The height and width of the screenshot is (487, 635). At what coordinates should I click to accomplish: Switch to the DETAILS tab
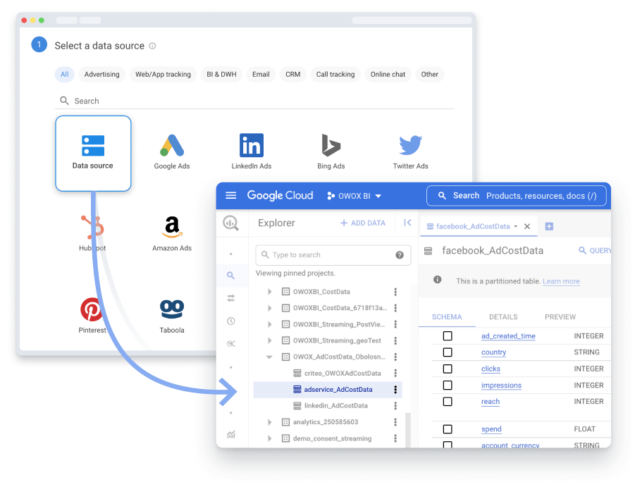pyautogui.click(x=503, y=317)
